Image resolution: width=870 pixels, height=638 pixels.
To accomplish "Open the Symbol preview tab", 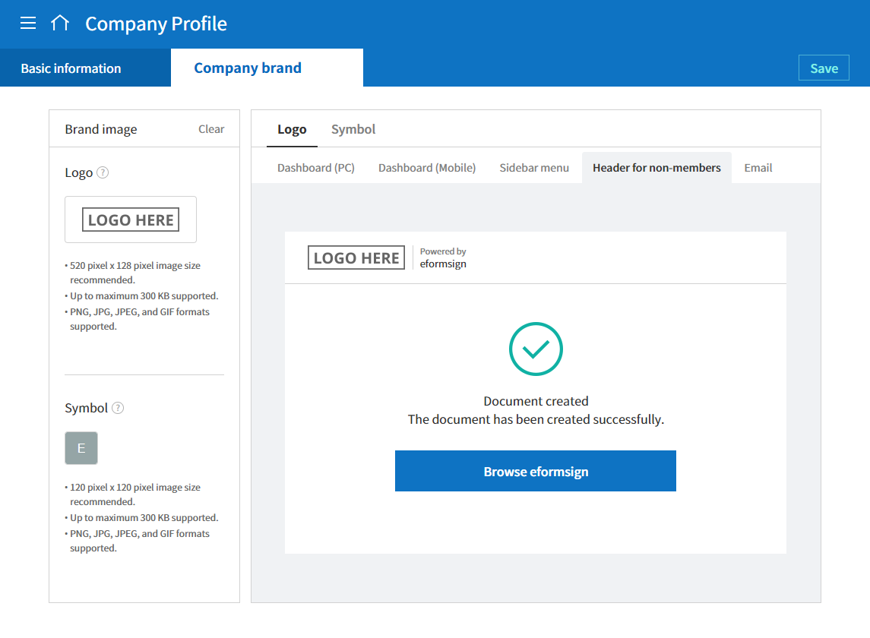I will coord(353,129).
